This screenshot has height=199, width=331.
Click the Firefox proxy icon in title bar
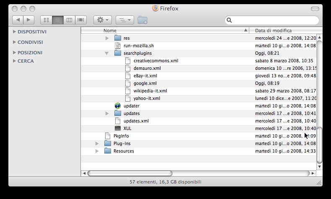pos(155,8)
